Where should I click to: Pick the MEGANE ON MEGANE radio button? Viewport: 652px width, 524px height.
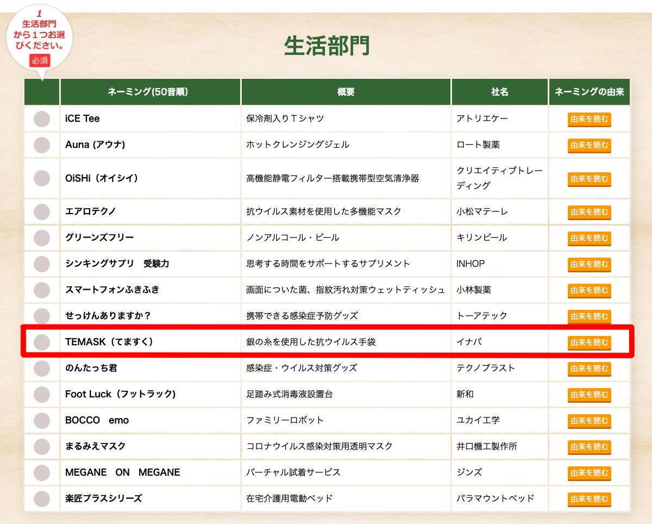point(42,472)
